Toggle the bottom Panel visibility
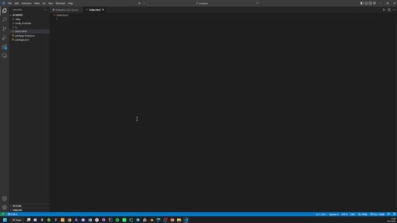Screen dimensions: 397x223 [366, 3]
